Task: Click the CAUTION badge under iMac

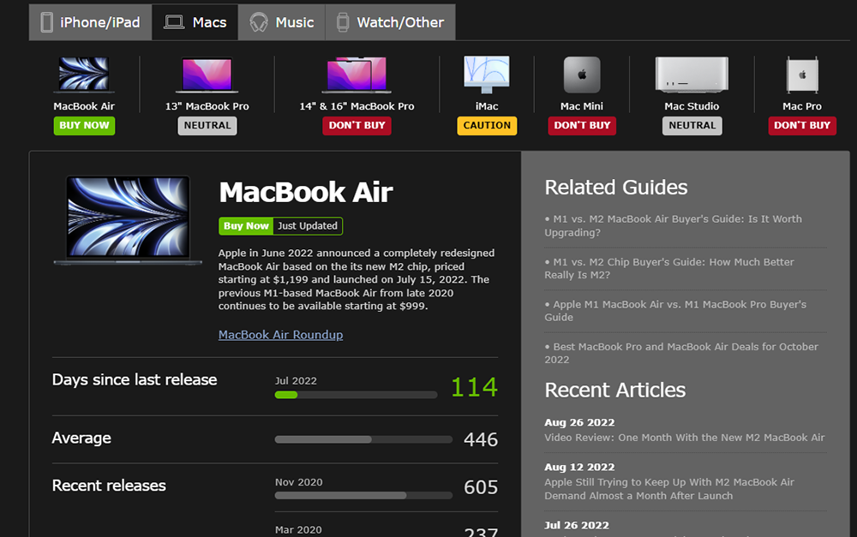Action: click(x=487, y=126)
